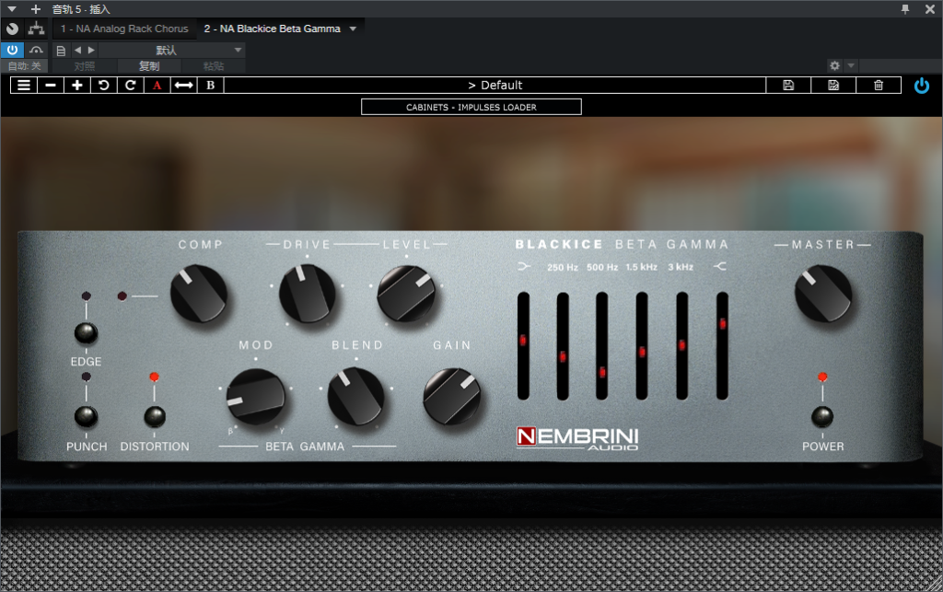Copy settings with A/B swap arrow

click(x=184, y=85)
